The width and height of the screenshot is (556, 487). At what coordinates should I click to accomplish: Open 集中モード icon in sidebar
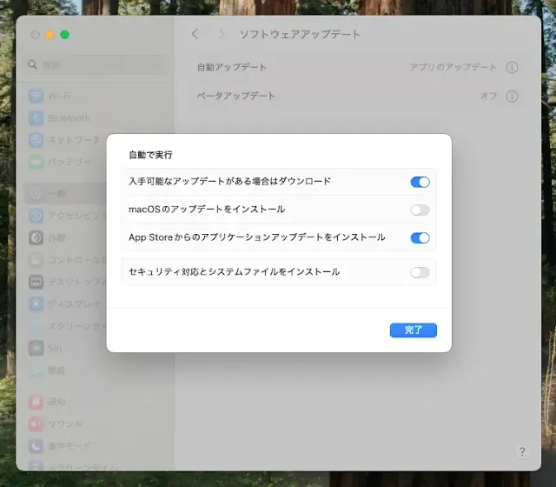[x=36, y=446]
